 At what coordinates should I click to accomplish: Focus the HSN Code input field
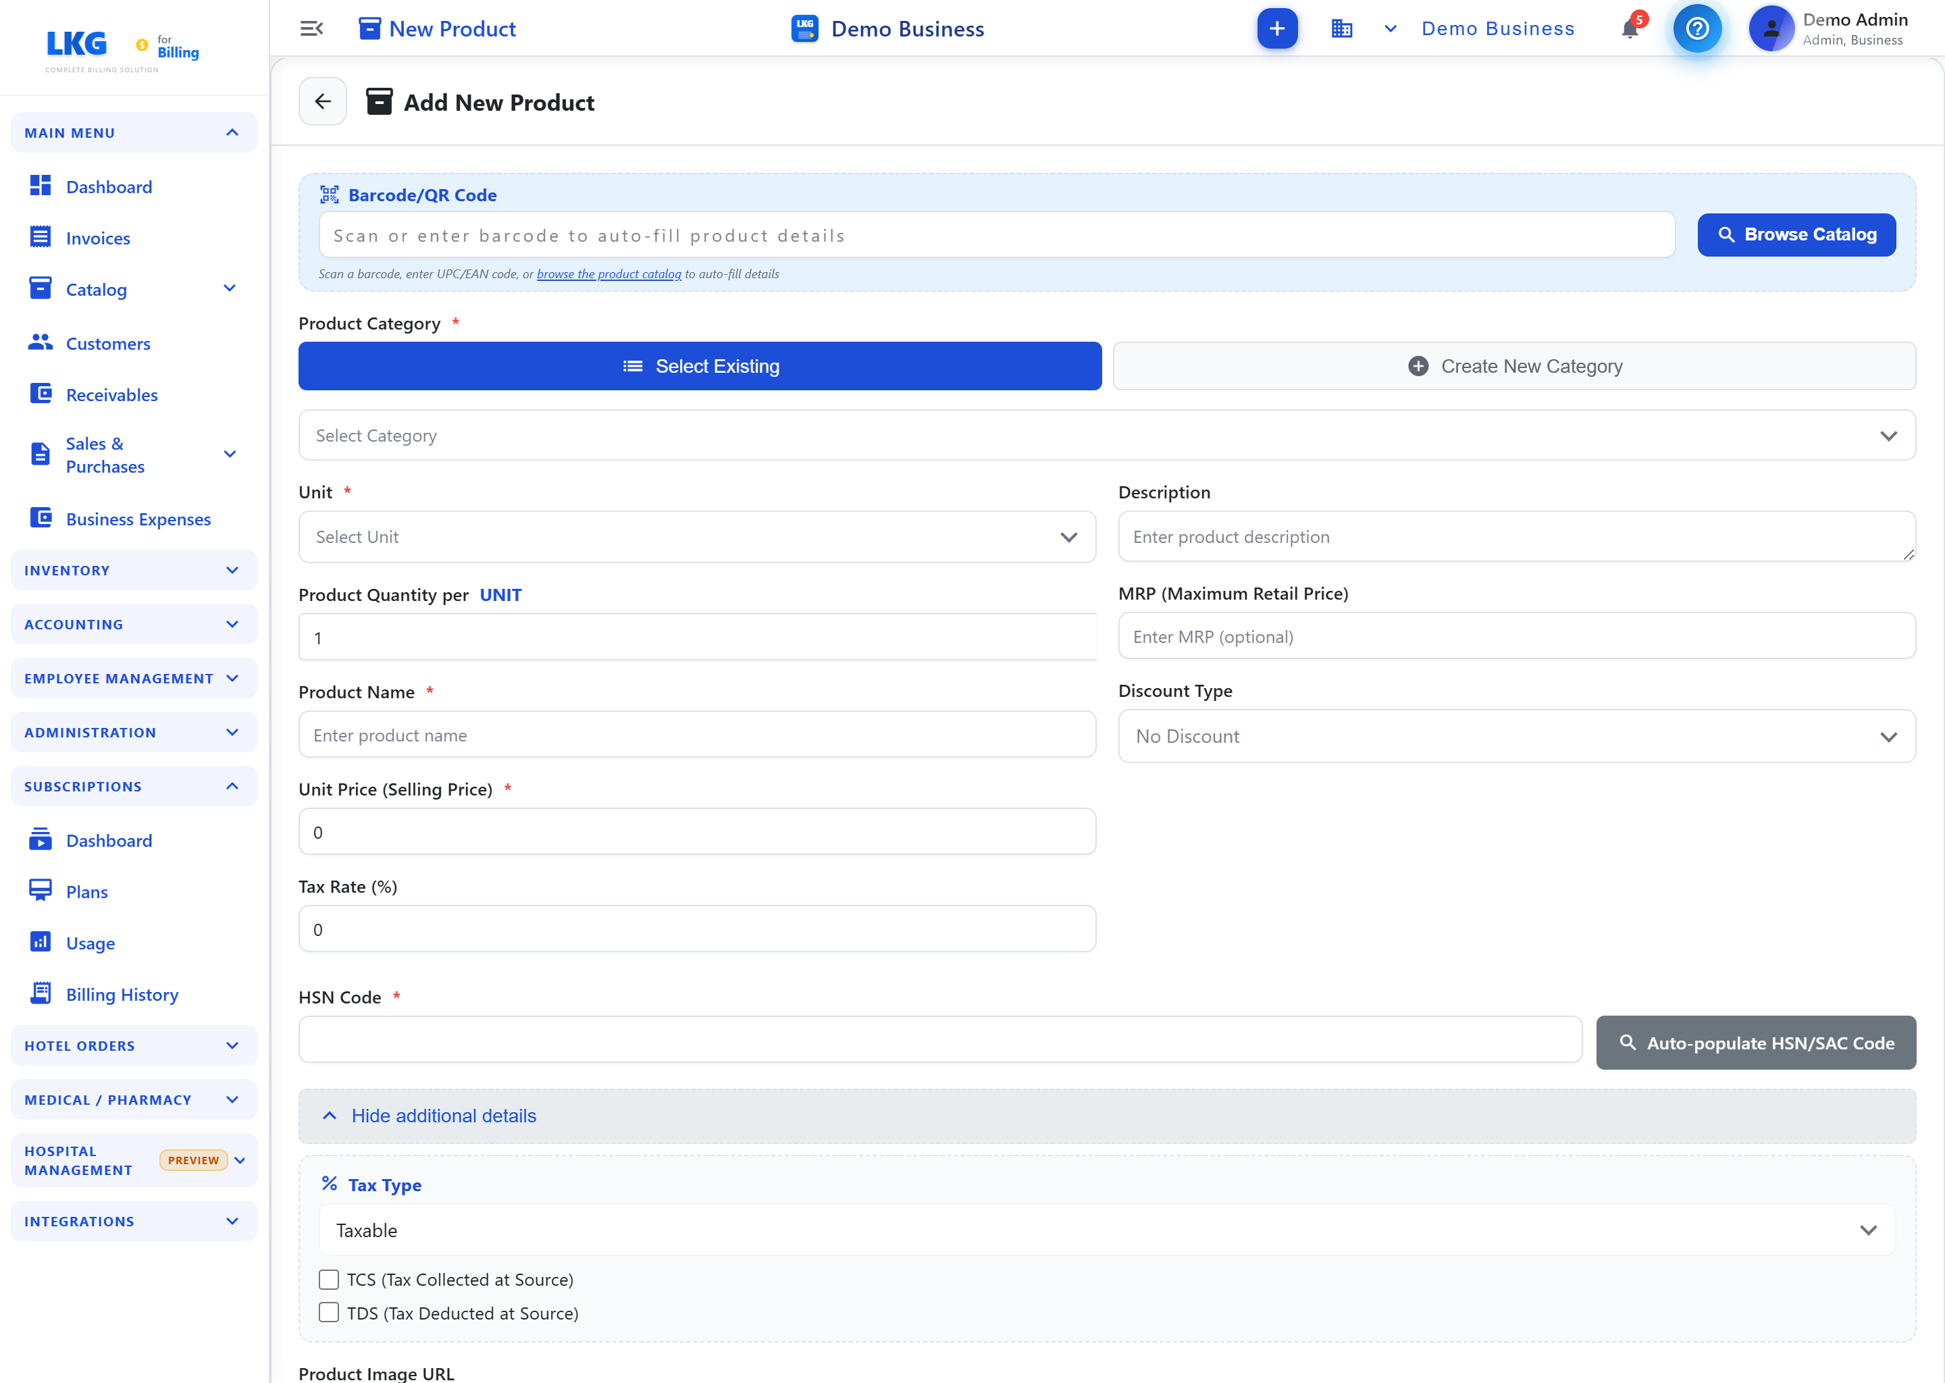pos(939,1039)
